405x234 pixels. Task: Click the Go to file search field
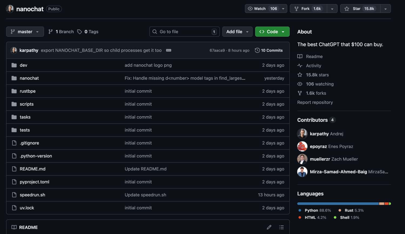pos(184,32)
